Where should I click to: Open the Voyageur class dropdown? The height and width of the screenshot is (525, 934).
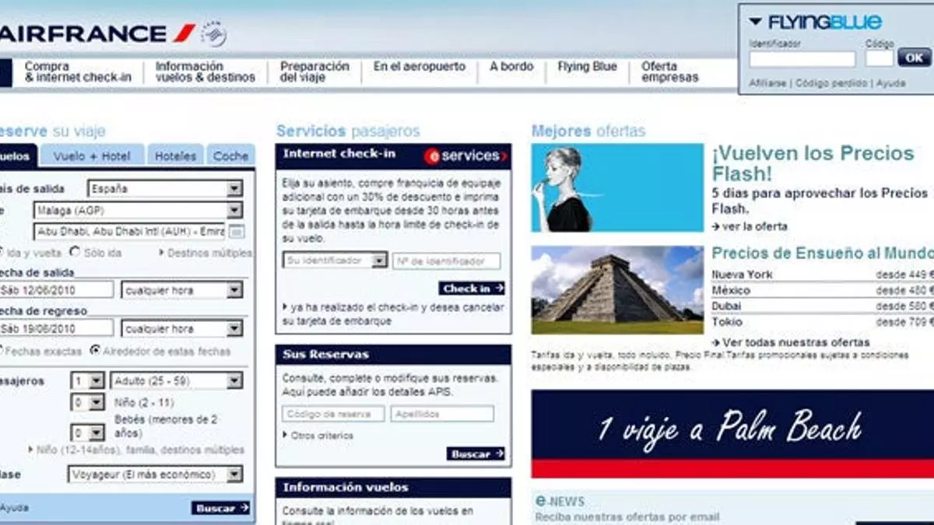coord(234,474)
